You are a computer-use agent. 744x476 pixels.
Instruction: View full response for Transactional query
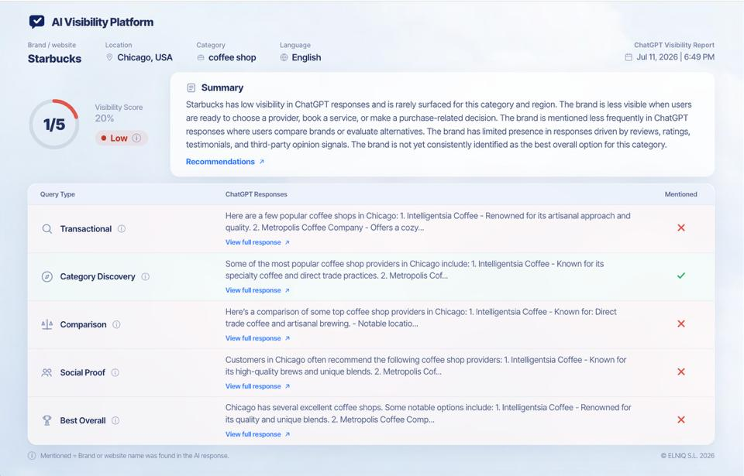coord(257,242)
